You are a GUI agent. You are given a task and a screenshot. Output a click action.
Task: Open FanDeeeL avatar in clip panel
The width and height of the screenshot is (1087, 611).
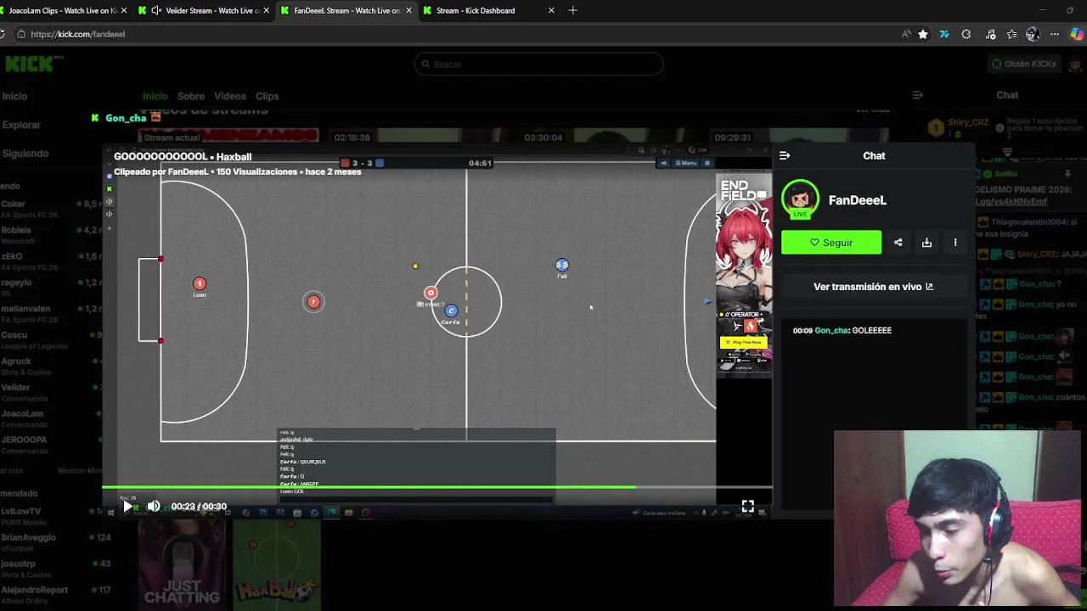[x=800, y=199]
